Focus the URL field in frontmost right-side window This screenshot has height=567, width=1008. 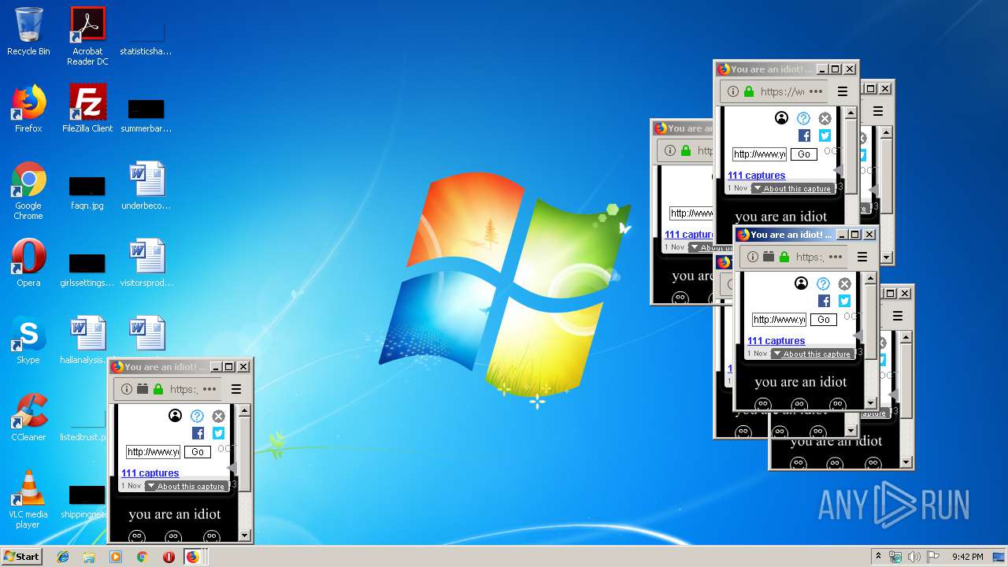coord(779,320)
